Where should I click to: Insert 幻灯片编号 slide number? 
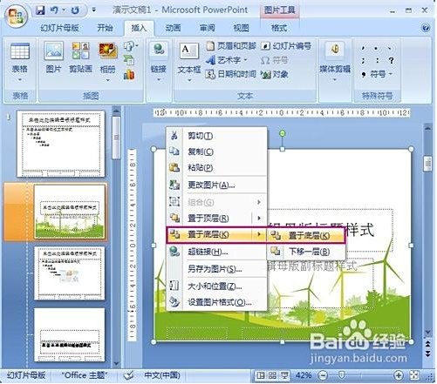coord(286,46)
